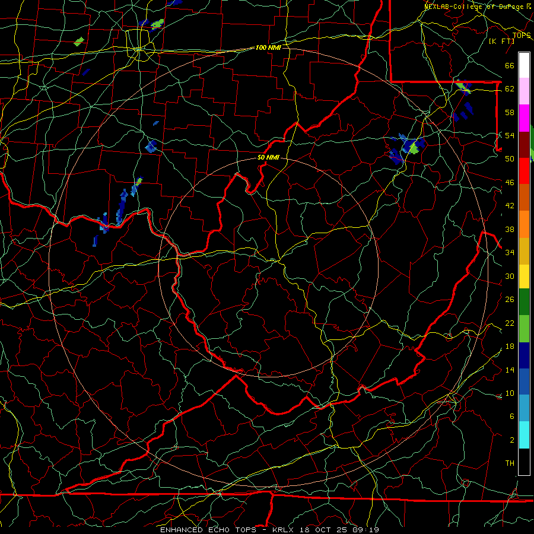Click the 50 NMI range ring label
The height and width of the screenshot is (534, 534).
tap(268, 157)
